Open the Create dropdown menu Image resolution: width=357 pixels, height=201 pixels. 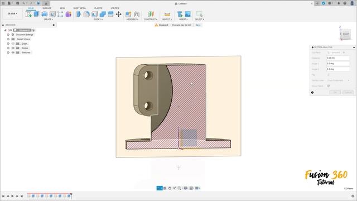tap(48, 20)
